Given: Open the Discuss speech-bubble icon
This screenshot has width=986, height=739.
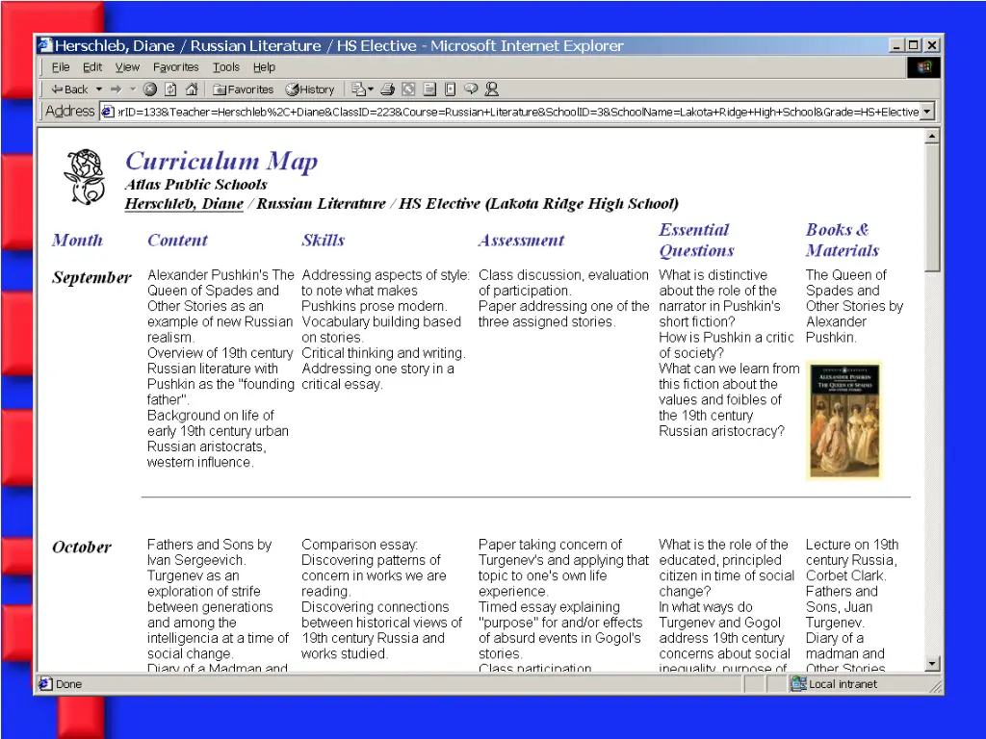Looking at the screenshot, I should pyautogui.click(x=471, y=89).
